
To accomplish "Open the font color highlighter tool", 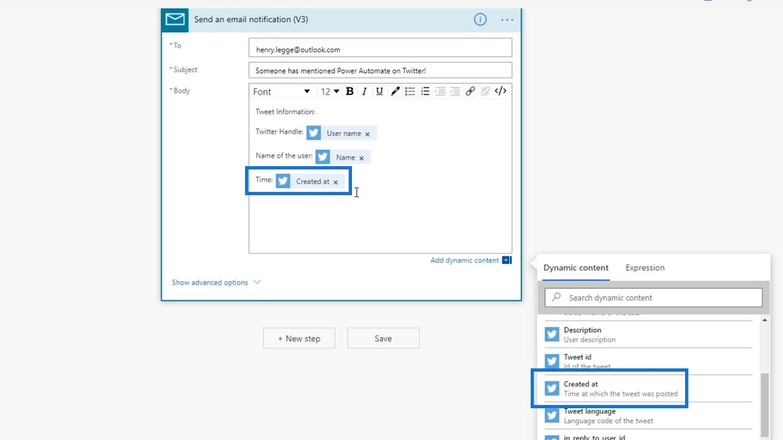I will [x=395, y=91].
